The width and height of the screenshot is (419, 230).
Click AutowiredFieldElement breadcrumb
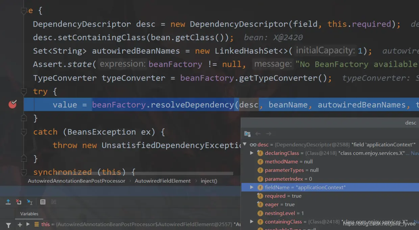tap(163, 181)
